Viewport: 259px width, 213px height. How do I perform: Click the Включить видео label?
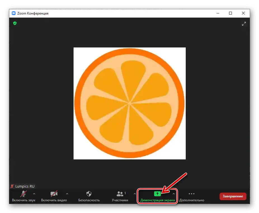[54, 200]
